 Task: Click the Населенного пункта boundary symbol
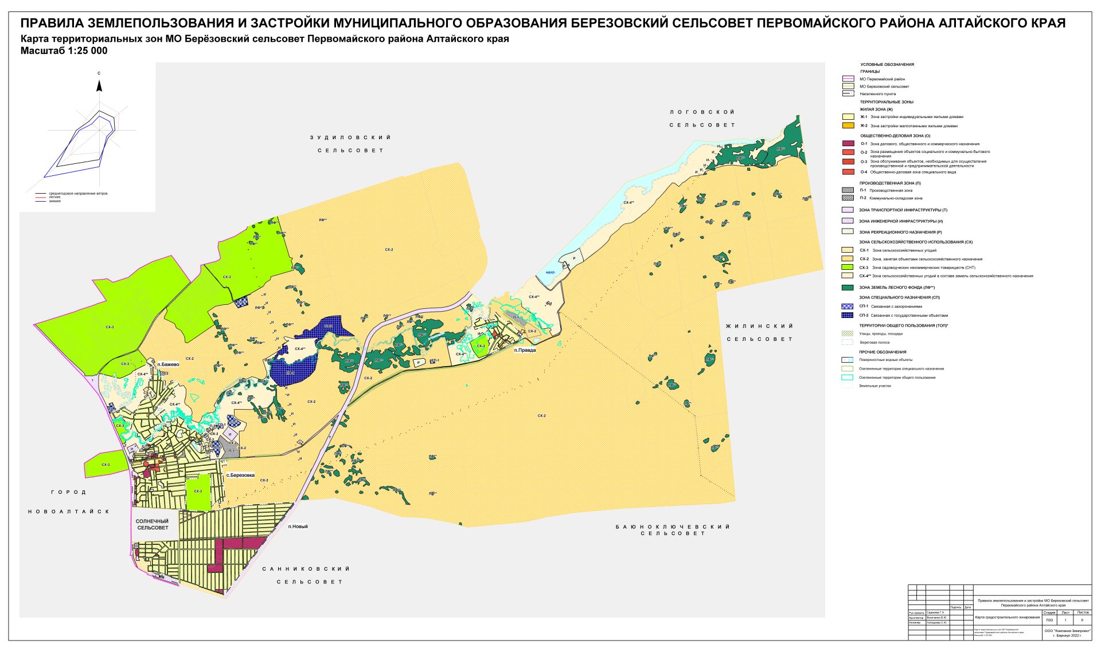tap(848, 93)
